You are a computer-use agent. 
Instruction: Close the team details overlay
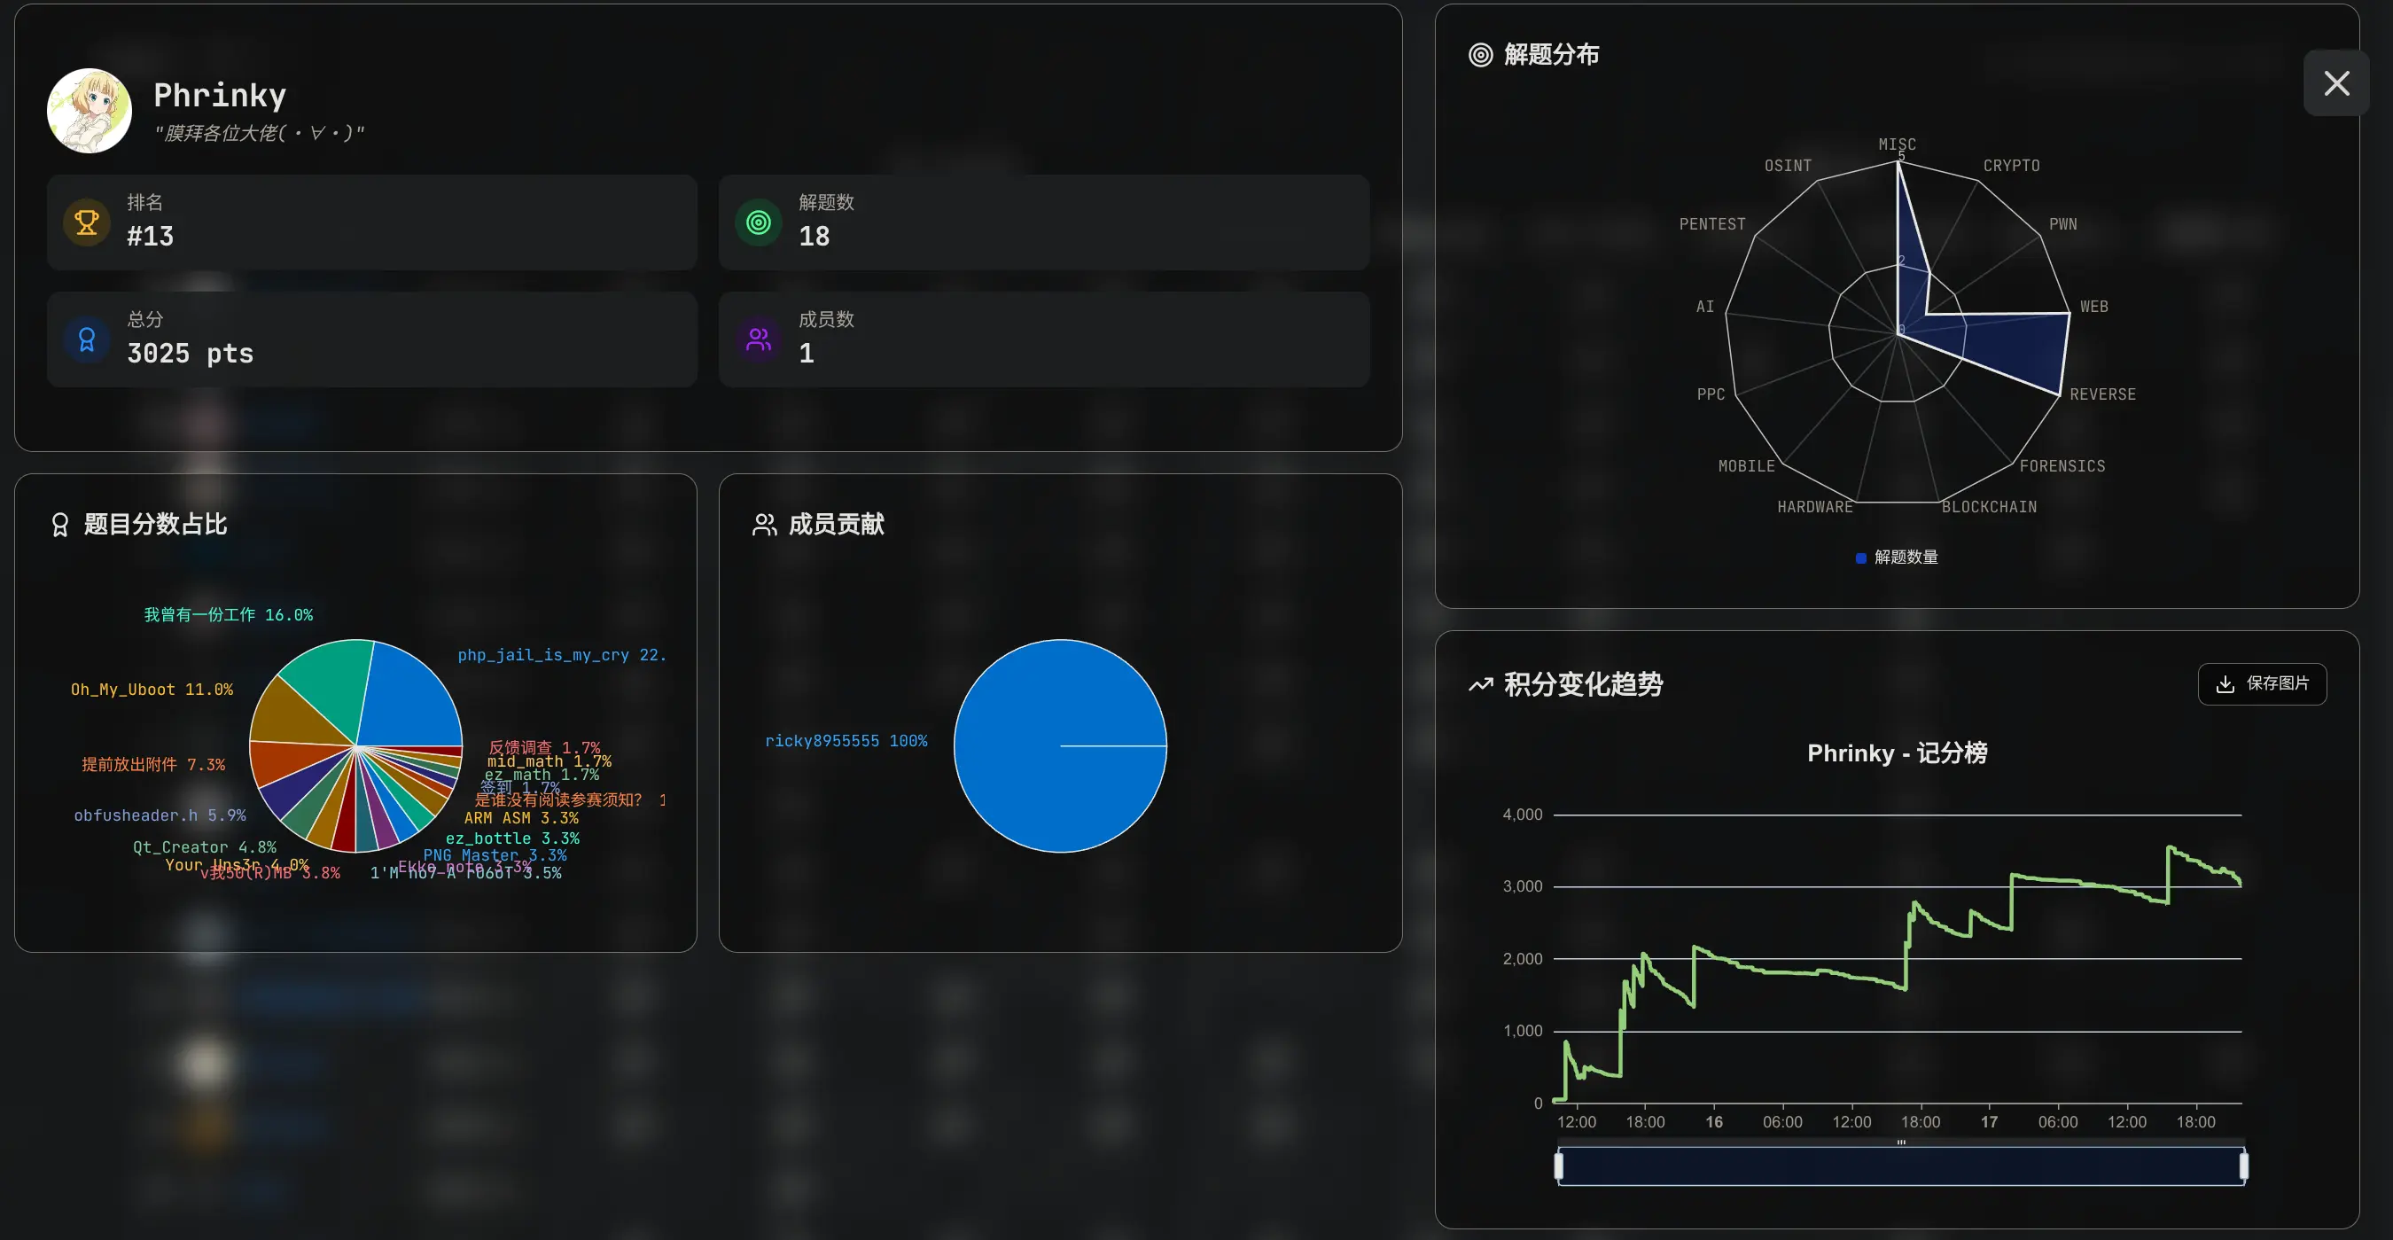pos(2335,83)
